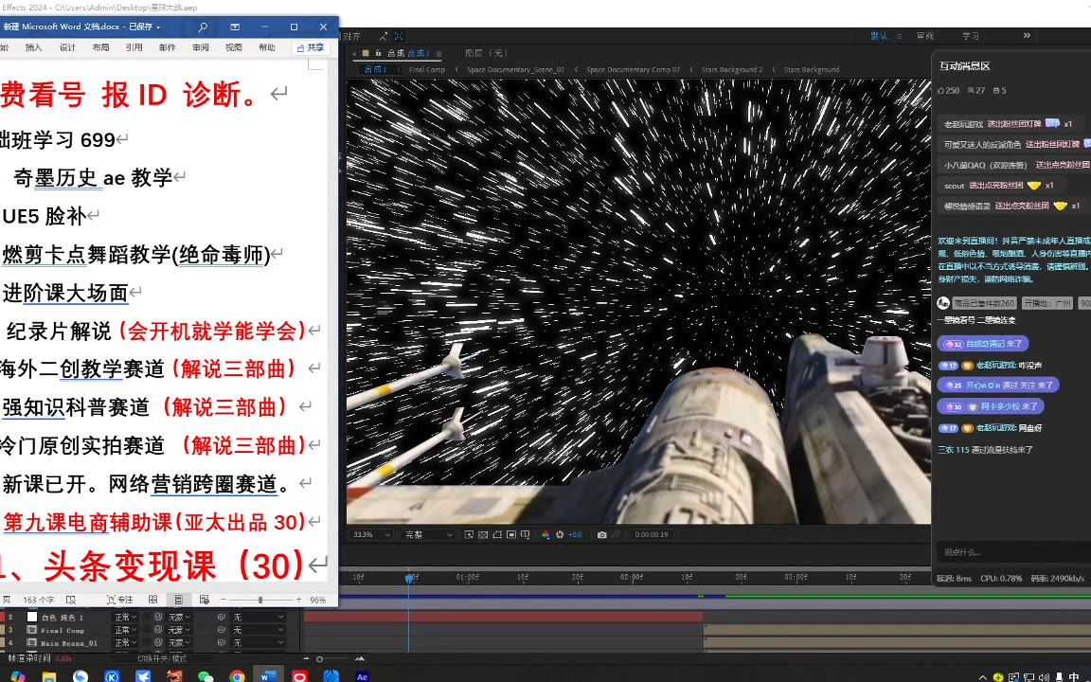Viewport: 1091px width, 682px height.
Task: Click the 说点什么 chat input field
Action: click(x=1011, y=552)
